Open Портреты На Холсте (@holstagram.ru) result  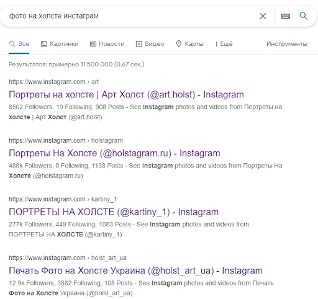[x=114, y=153]
